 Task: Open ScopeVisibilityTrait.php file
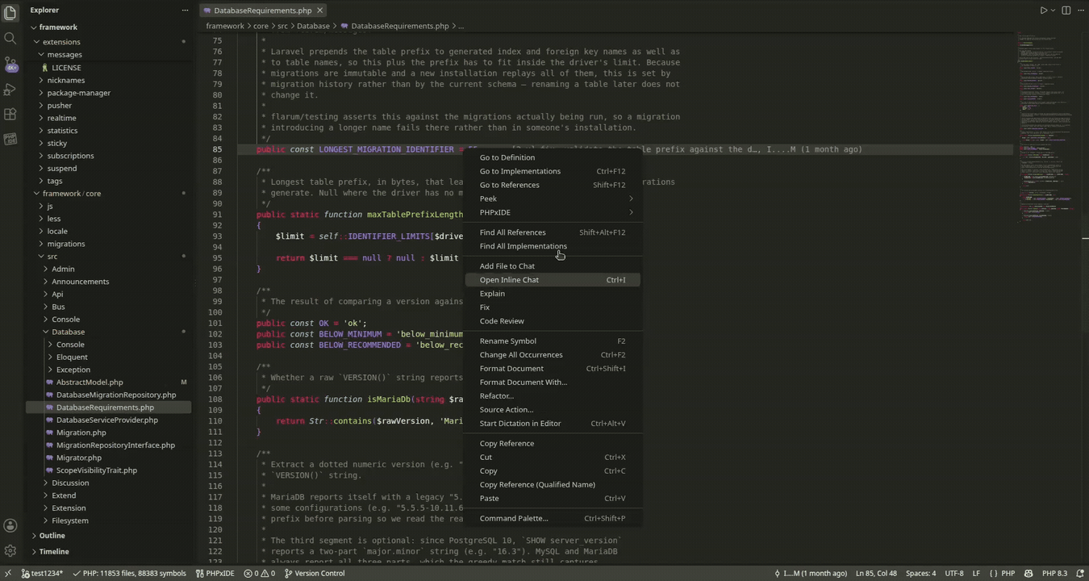[x=97, y=470]
